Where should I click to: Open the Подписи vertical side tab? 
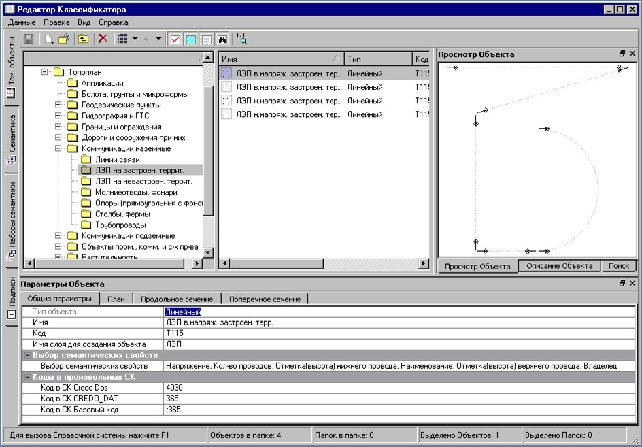12,298
